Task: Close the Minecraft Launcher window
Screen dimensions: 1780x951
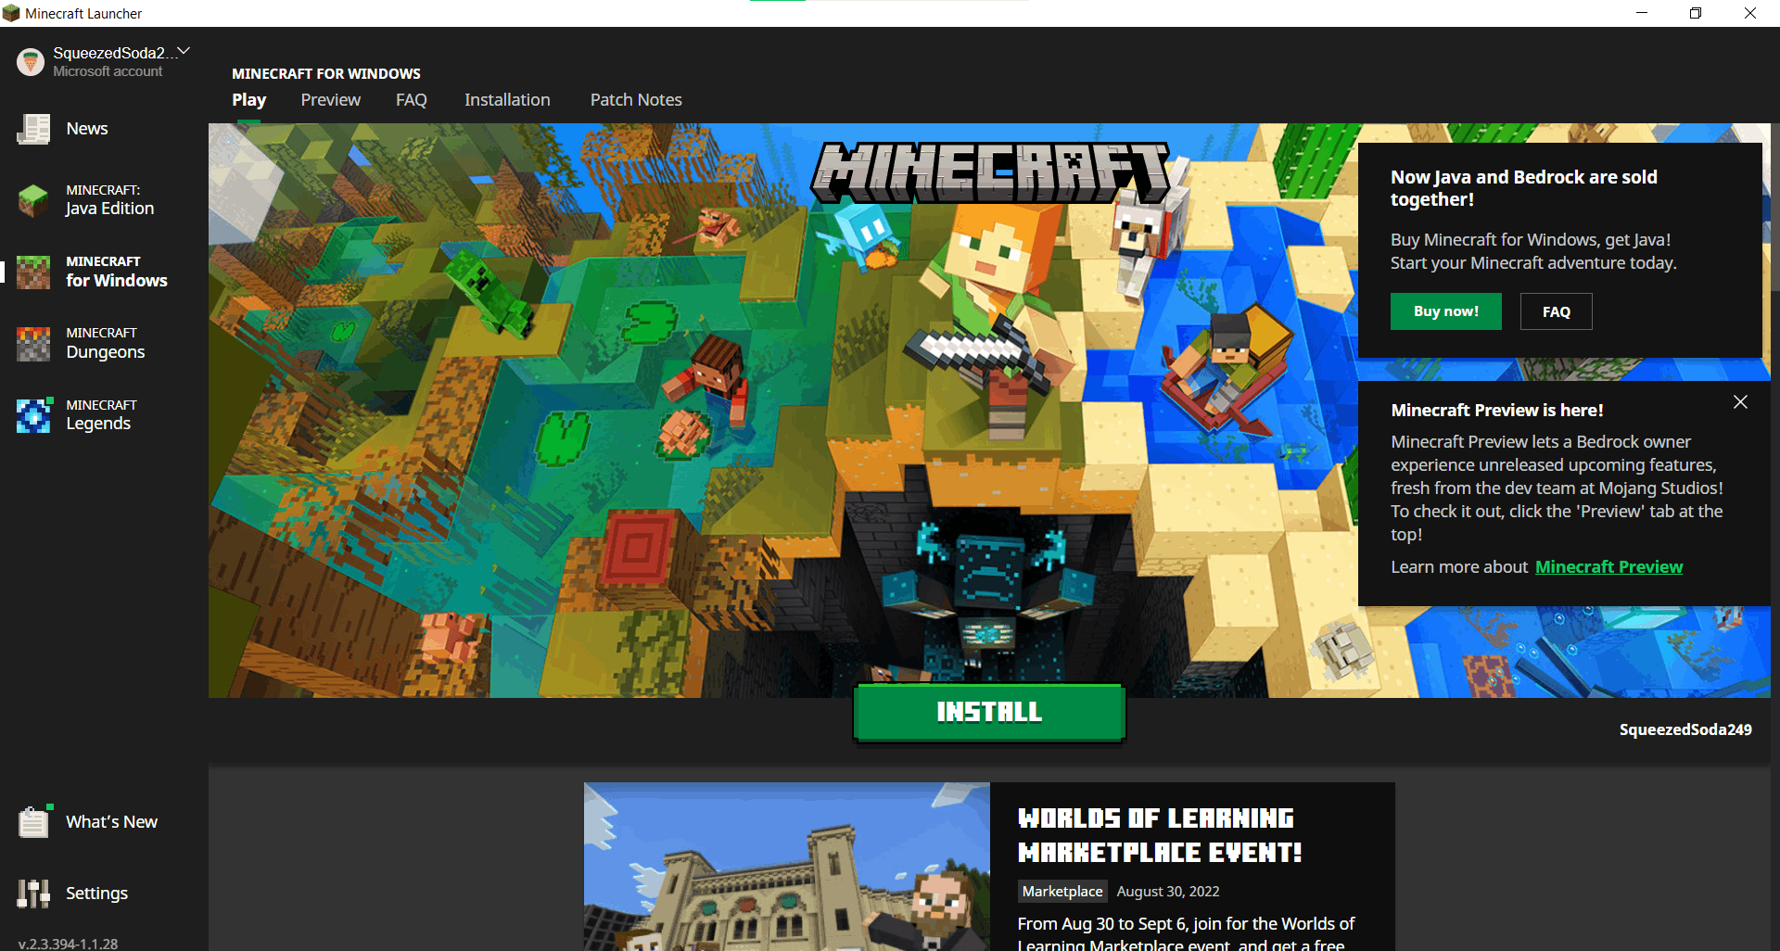Action: [1750, 13]
